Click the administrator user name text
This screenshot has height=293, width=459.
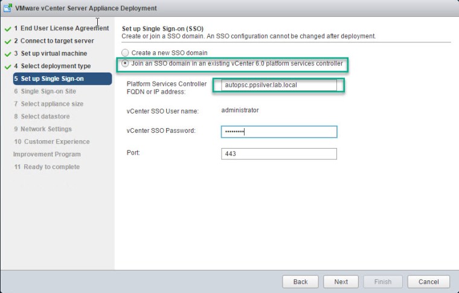[240, 111]
